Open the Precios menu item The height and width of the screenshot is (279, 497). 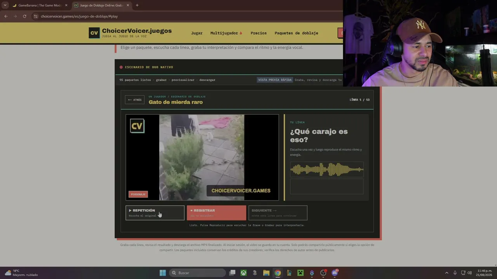259,33
